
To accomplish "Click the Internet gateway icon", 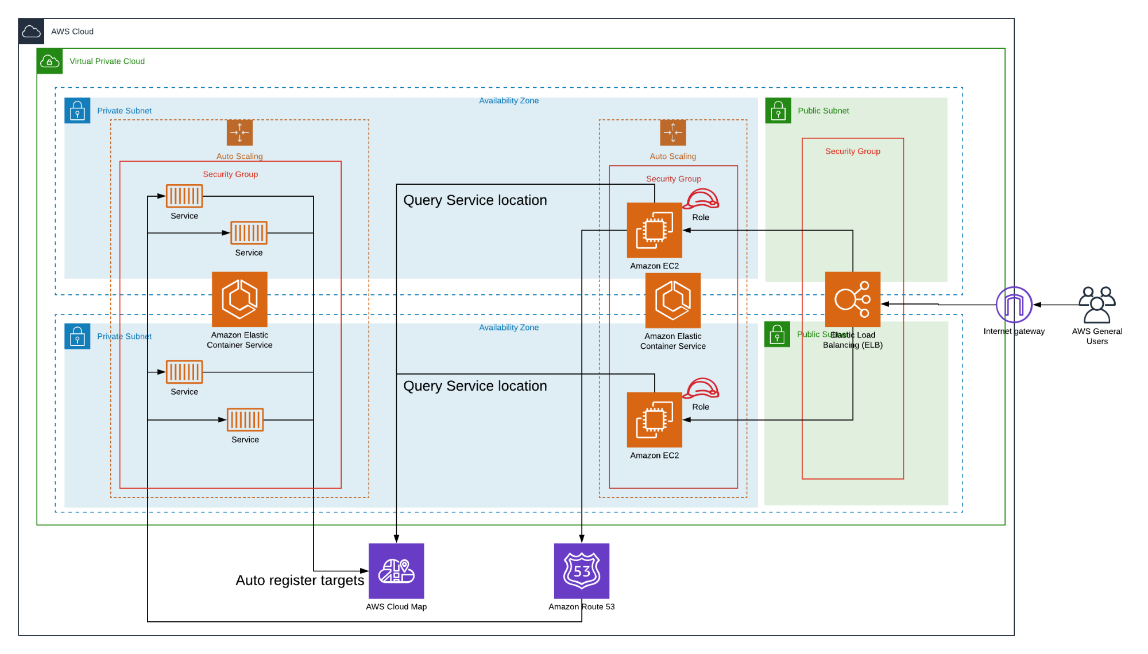I will [1014, 305].
